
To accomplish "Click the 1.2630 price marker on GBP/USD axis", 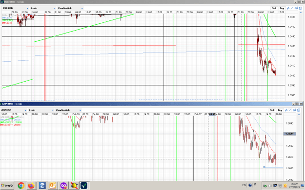I will coord(290,134).
